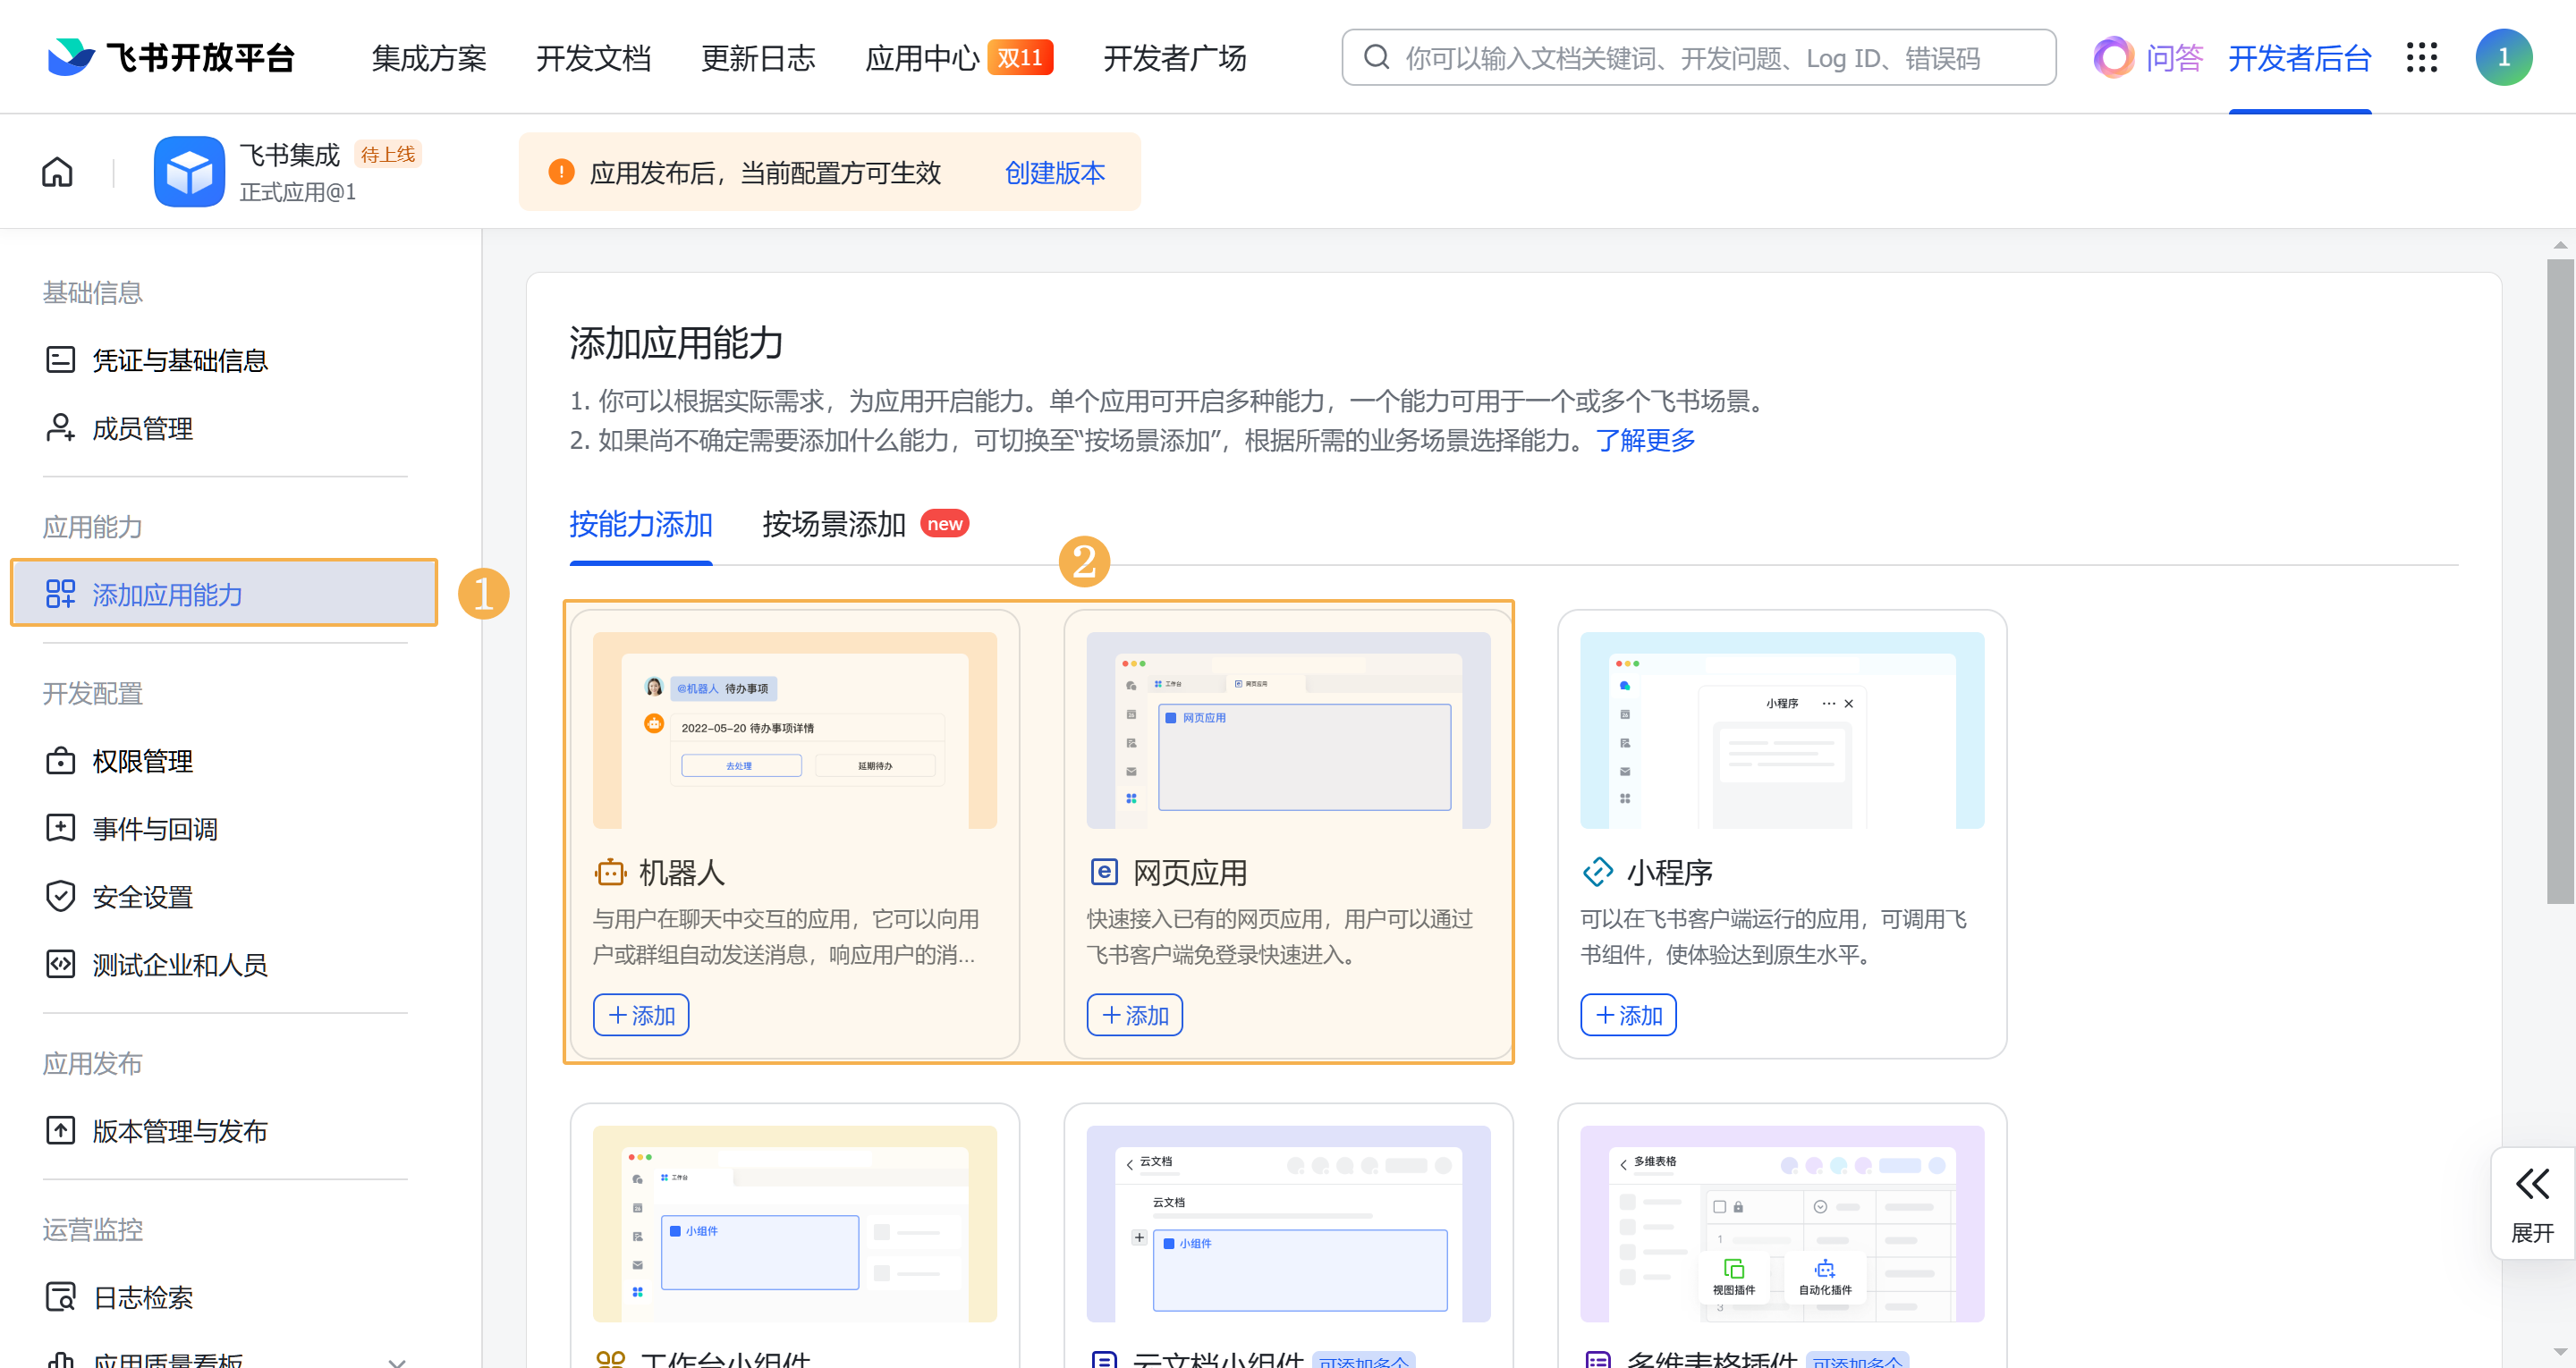Click the vertical page scrollbar
The image size is (2576, 1368).
(x=2559, y=580)
